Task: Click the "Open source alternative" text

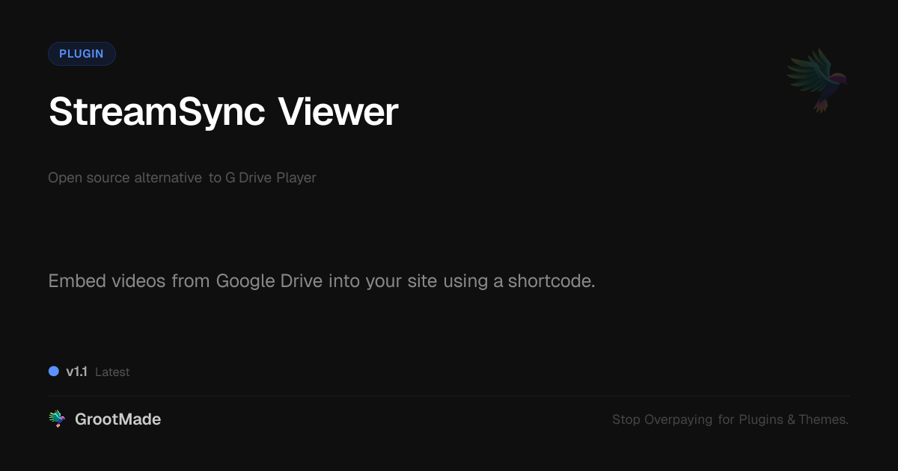Action: point(125,178)
